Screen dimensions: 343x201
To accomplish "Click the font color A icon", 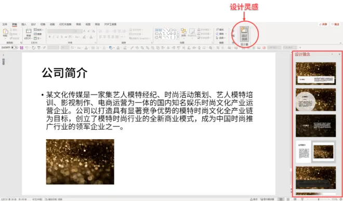I will 91,37.
